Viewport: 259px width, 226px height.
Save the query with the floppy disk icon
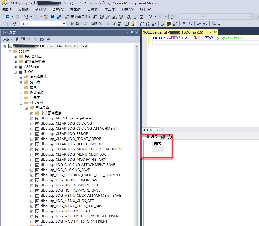(x=53, y=17)
